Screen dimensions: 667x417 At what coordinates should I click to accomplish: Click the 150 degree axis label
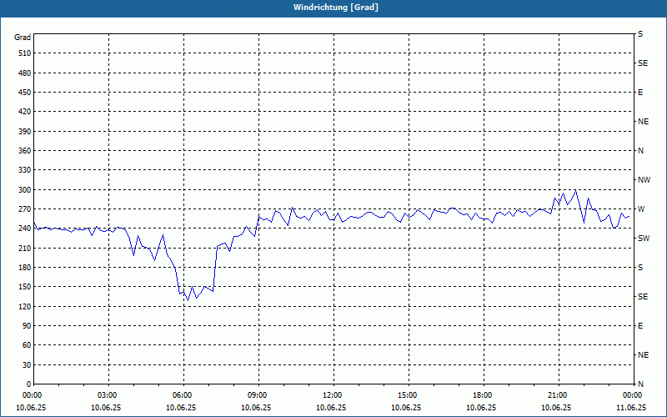click(x=25, y=287)
